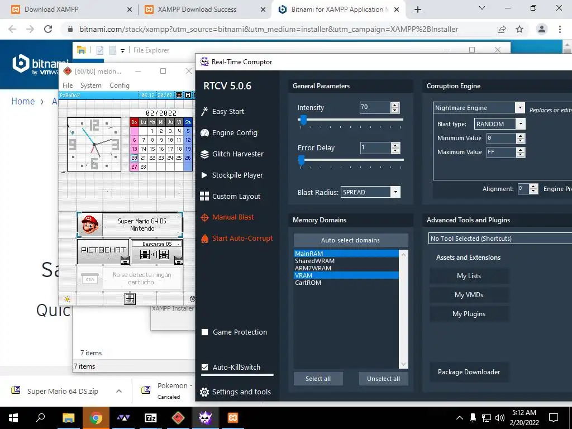The height and width of the screenshot is (429, 572).
Task: Open Chrome three-dot menu
Action: [560, 29]
